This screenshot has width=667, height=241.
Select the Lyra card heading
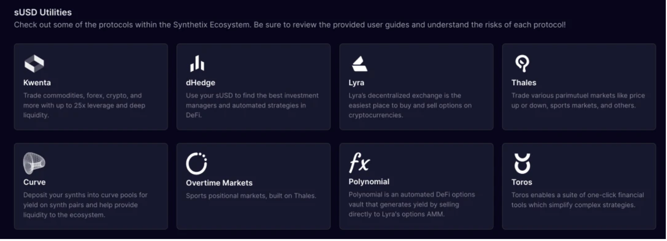pos(356,83)
